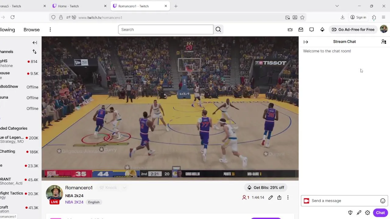390x219 pixels.
Task: Open the browser extensions puzzle icon
Action: click(374, 17)
